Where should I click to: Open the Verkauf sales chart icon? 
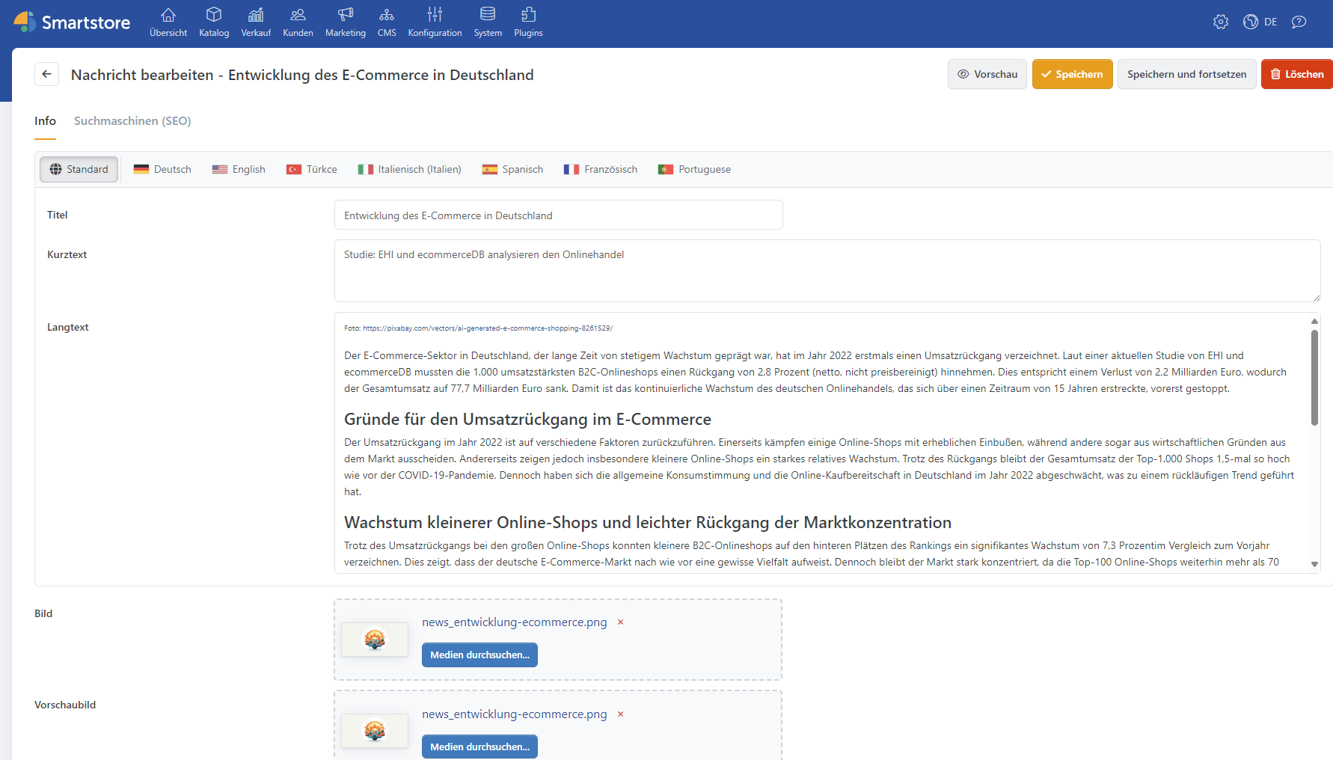tap(256, 15)
